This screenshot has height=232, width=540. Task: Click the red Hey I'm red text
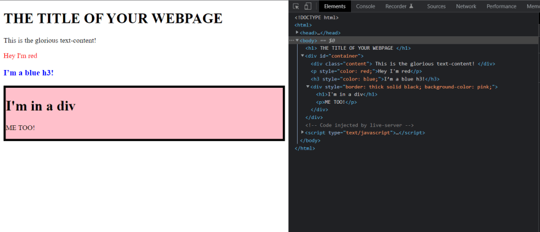point(20,55)
